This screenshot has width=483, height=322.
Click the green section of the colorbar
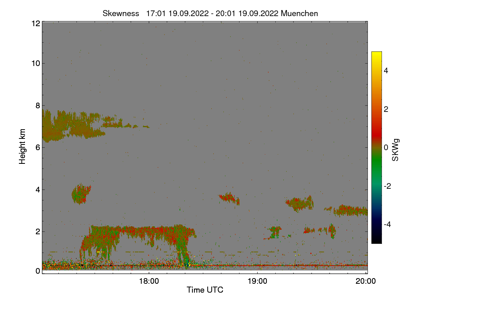point(376,169)
